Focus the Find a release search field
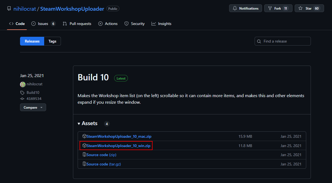 [x=283, y=41]
